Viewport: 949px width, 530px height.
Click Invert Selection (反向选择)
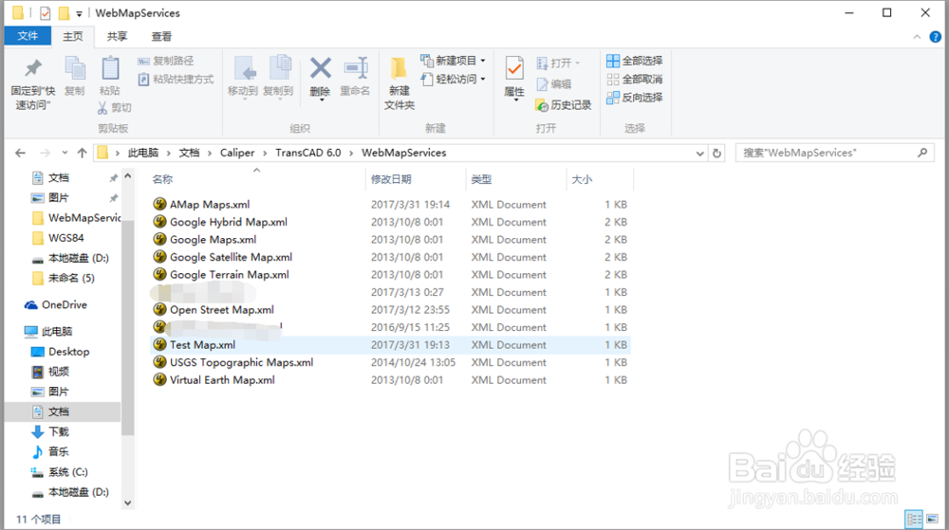[x=634, y=98]
